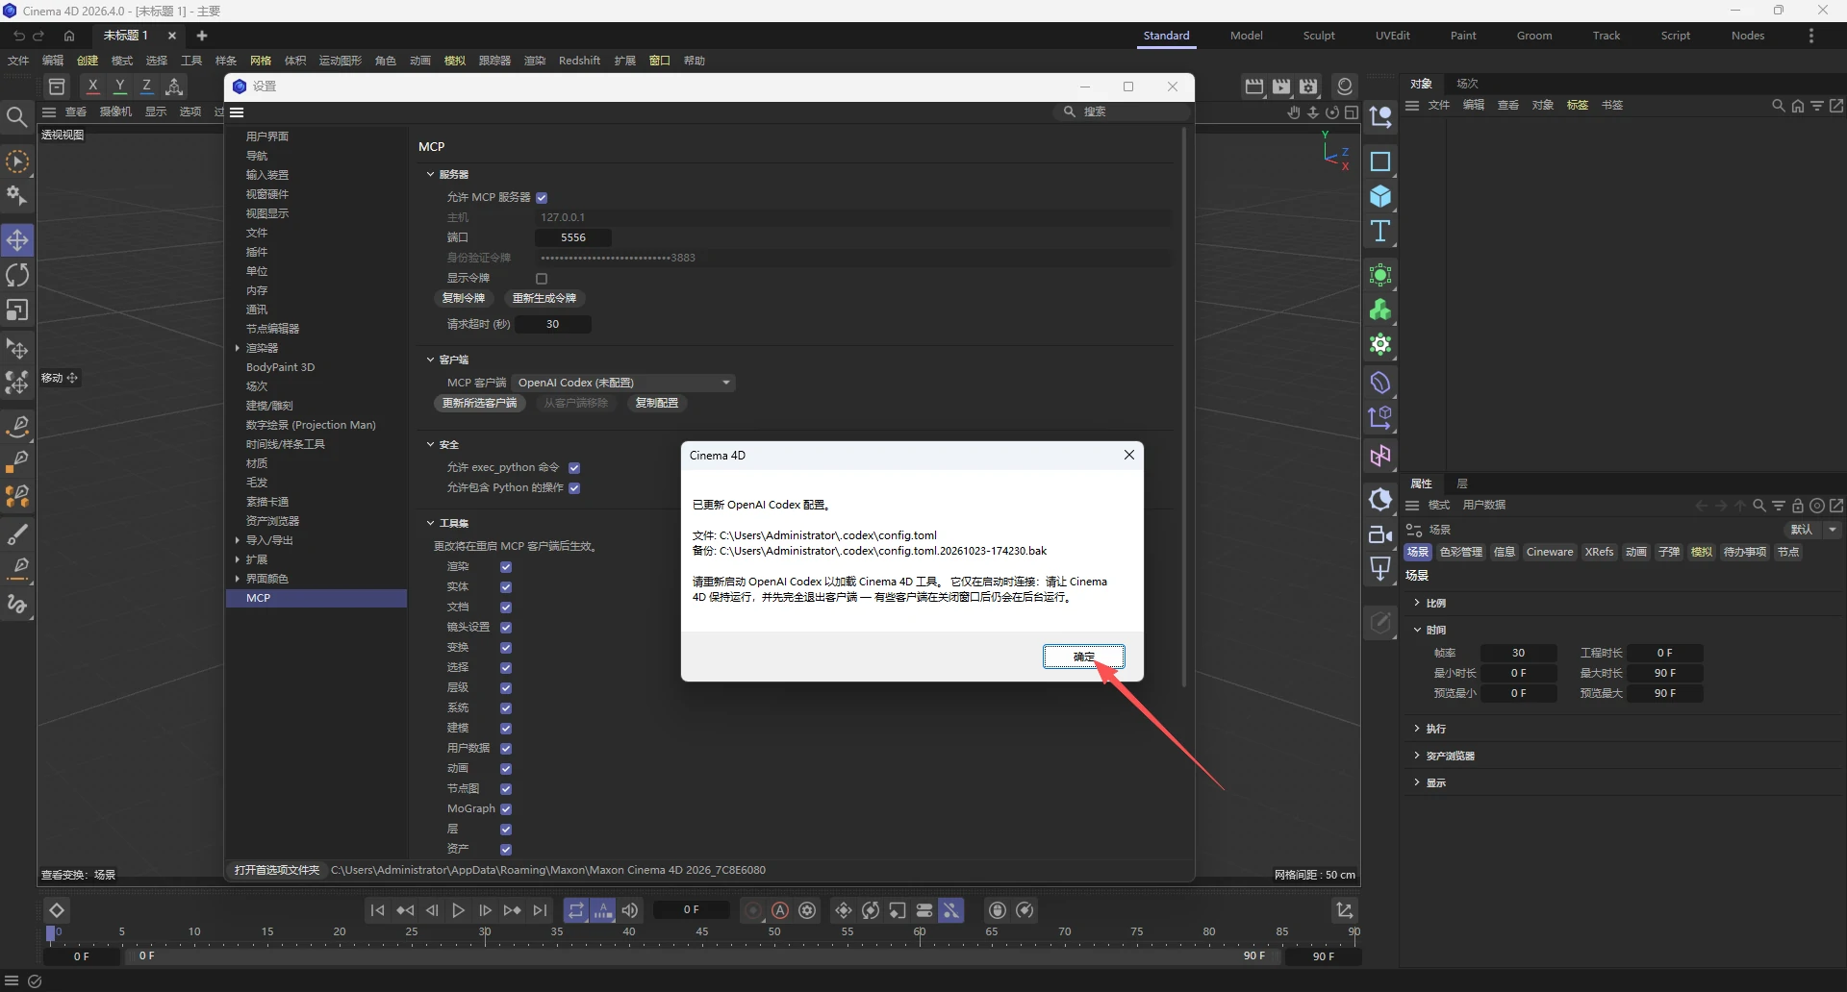1847x992 pixels.
Task: Switch to the Cineware attribute tab
Action: click(1550, 552)
